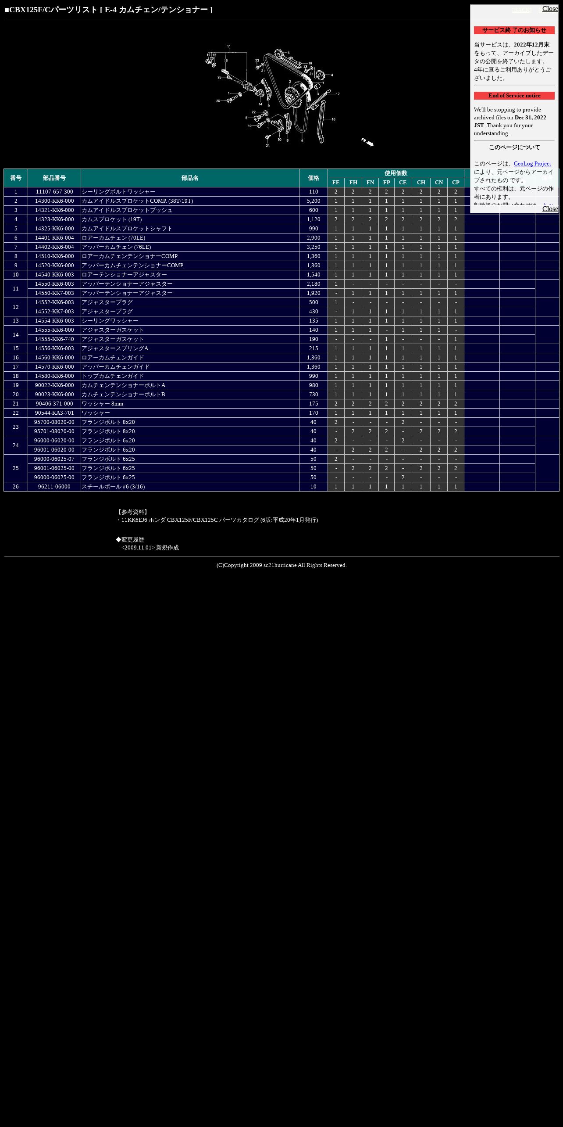Select part number 14550-KK6-003
This screenshot has width=563, height=1127.
click(54, 284)
